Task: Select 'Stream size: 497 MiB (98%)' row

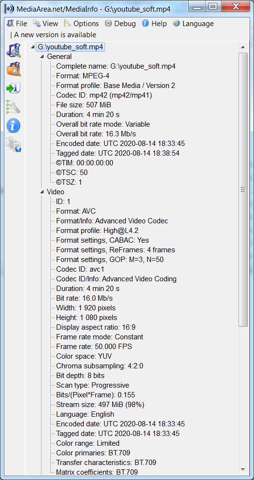Action: coord(100,405)
